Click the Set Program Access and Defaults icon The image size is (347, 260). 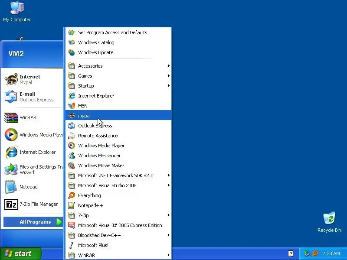(72, 32)
